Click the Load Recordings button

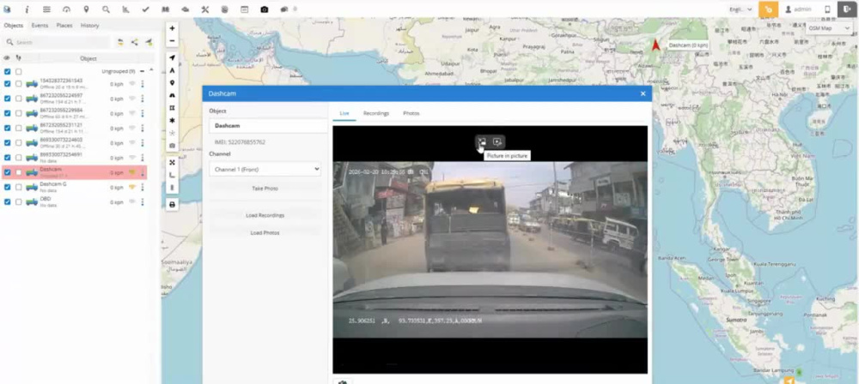[x=265, y=215]
